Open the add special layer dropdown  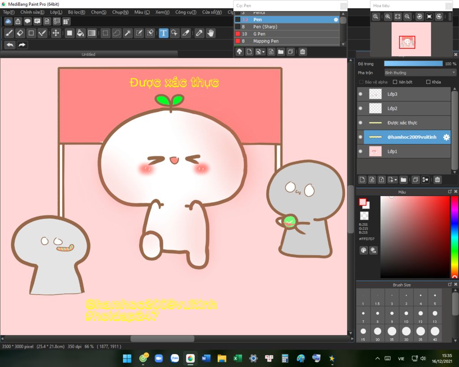coord(392,180)
